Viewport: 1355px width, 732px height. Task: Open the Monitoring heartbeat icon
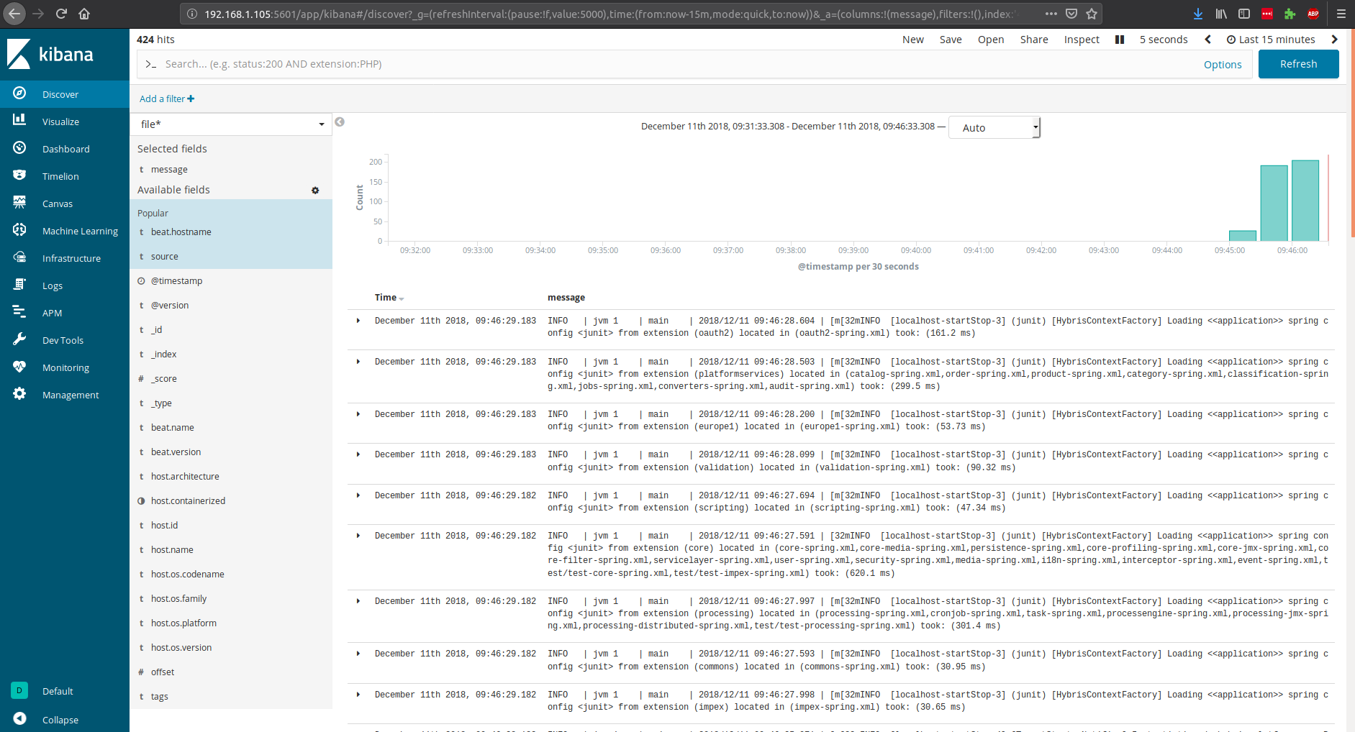19,367
